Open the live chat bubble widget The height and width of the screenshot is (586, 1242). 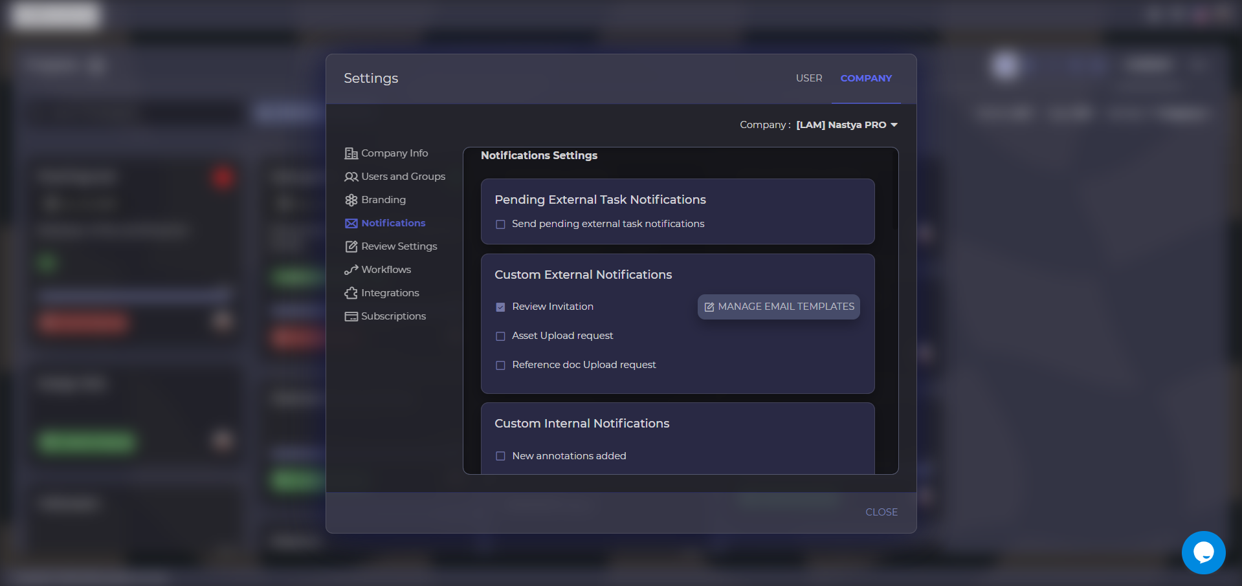(x=1203, y=552)
